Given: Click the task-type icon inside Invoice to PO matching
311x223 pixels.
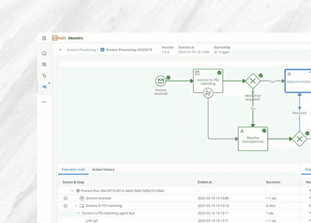Looking at the screenshot, I should pyautogui.click(x=197, y=73).
